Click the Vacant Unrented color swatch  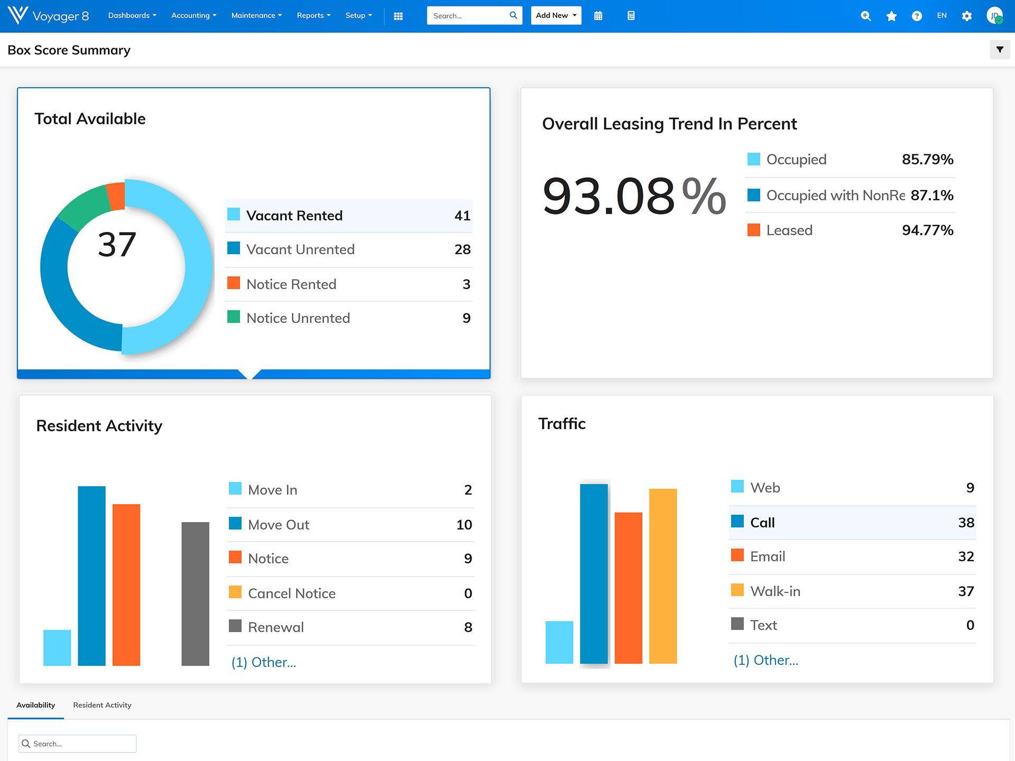point(234,248)
